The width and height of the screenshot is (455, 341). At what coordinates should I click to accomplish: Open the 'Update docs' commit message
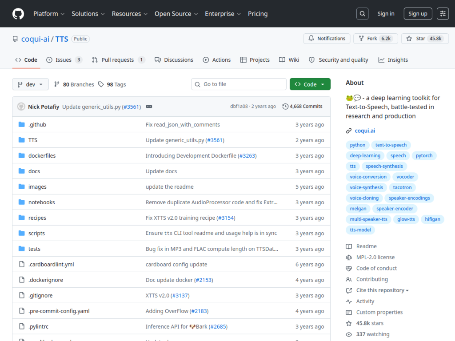[161, 171]
